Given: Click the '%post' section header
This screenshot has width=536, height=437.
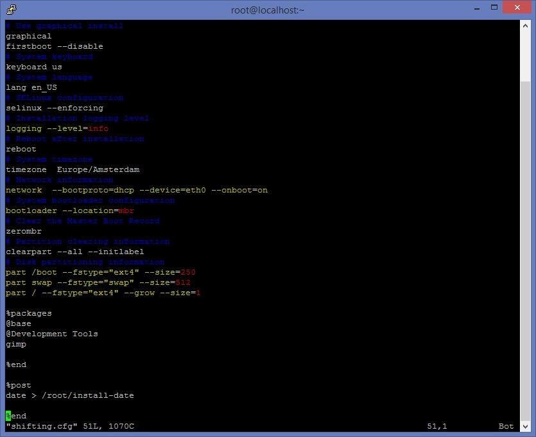Looking at the screenshot, I should click(x=19, y=386).
